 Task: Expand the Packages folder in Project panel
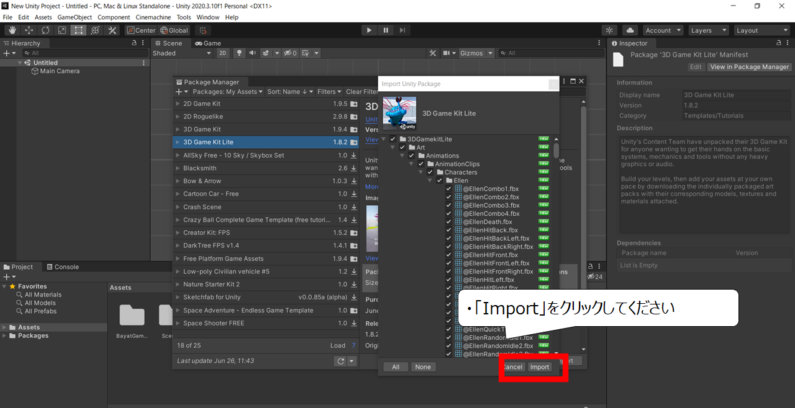click(x=5, y=336)
